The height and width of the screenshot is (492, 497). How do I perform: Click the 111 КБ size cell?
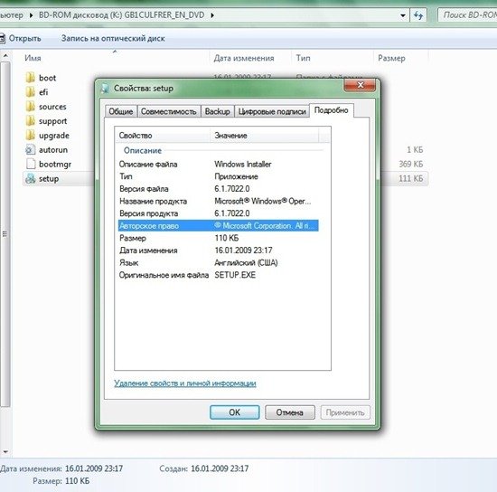[411, 178]
